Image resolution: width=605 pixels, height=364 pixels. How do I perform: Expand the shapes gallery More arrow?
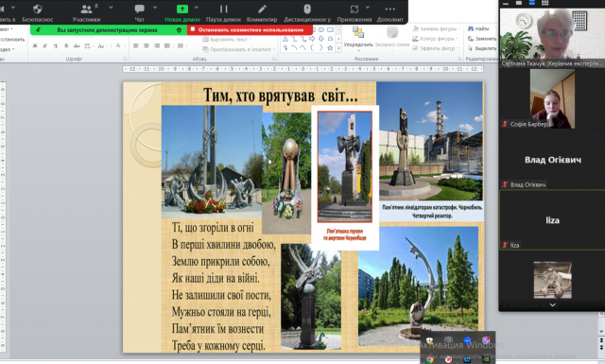coord(338,48)
